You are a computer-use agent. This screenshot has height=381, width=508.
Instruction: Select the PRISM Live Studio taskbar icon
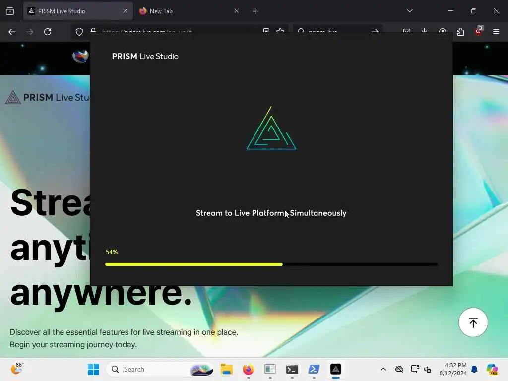tap(336, 369)
